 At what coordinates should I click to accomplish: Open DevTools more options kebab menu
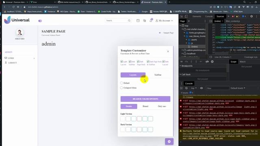(256, 16)
